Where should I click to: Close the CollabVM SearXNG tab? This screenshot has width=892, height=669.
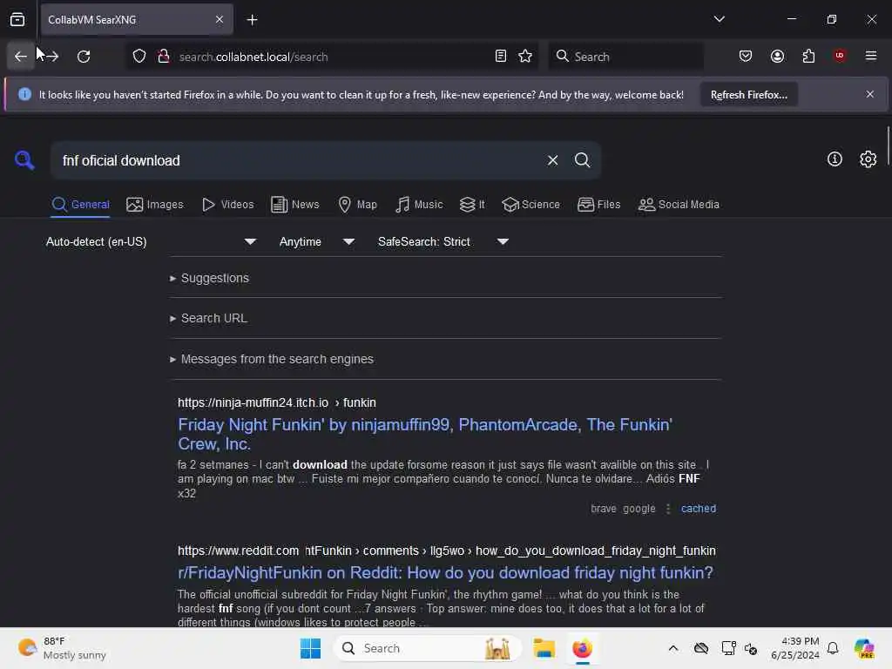tap(220, 19)
